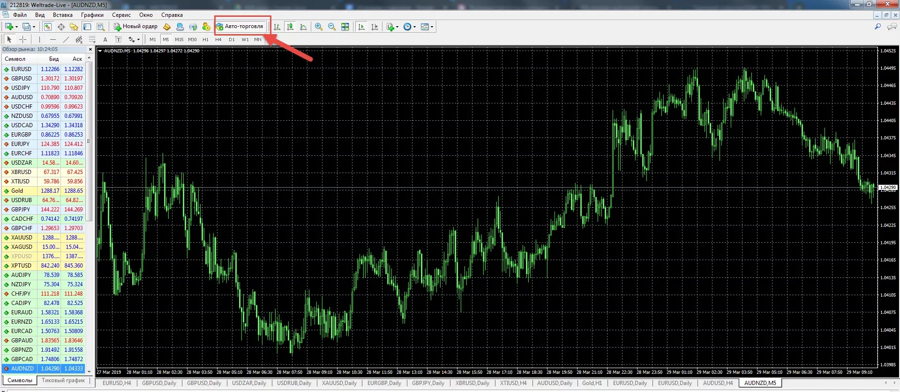900x392 pixels.
Task: Click the gold people icon before Авто-торговля
Action: pyautogui.click(x=206, y=27)
